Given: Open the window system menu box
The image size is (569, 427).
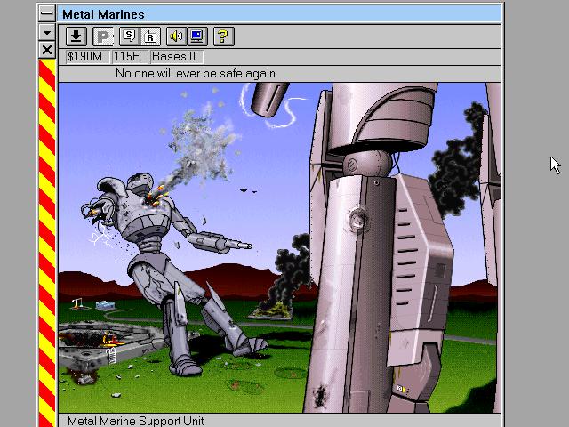Looking at the screenshot, I should tap(47, 13).
